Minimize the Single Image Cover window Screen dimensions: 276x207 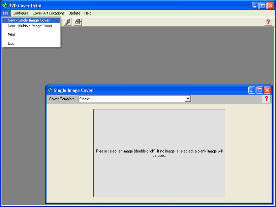(x=252, y=90)
